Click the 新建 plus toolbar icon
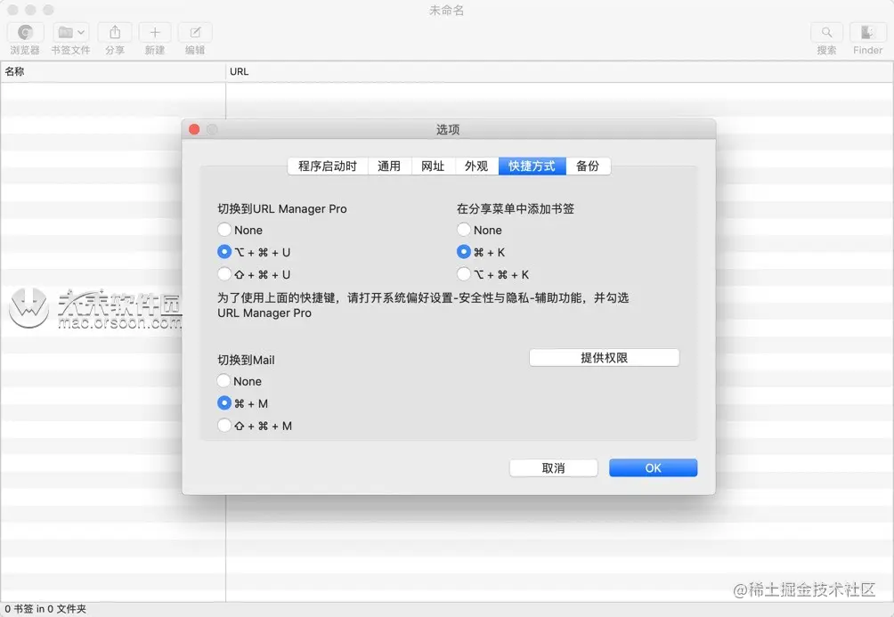The width and height of the screenshot is (894, 617). (155, 33)
